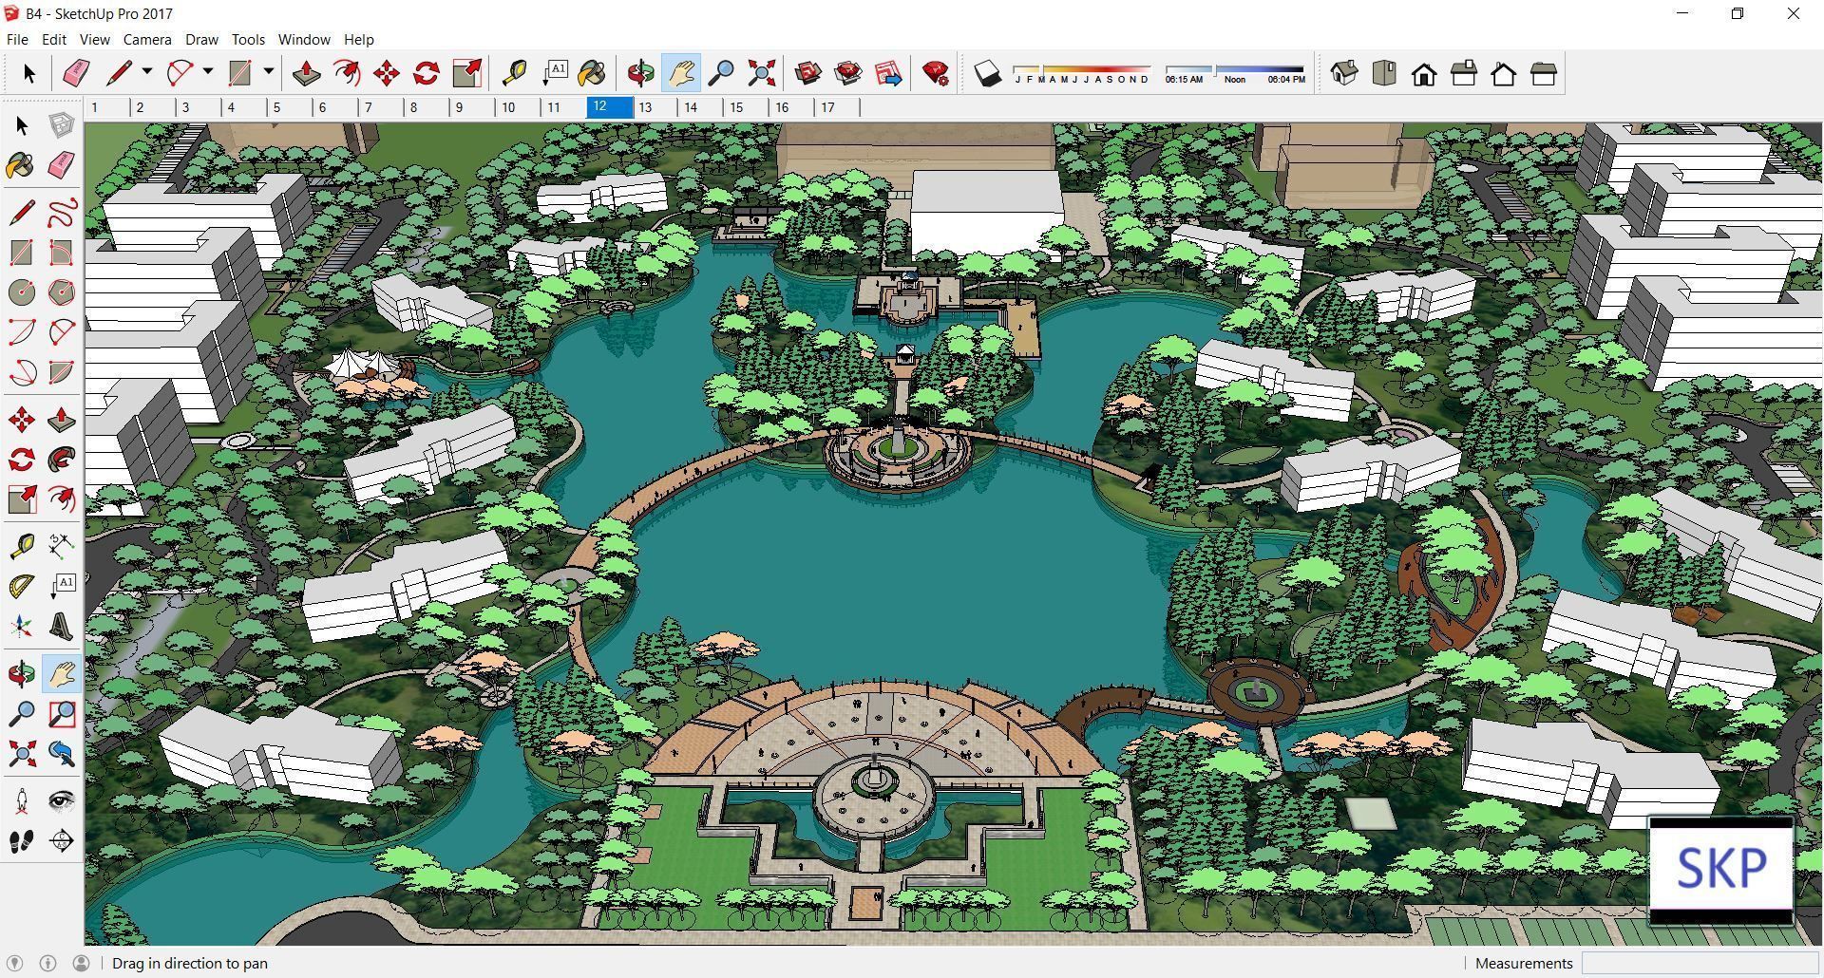Viewport: 1824px width, 978px height.
Task: Select active scene tab 12
Action: click(610, 106)
